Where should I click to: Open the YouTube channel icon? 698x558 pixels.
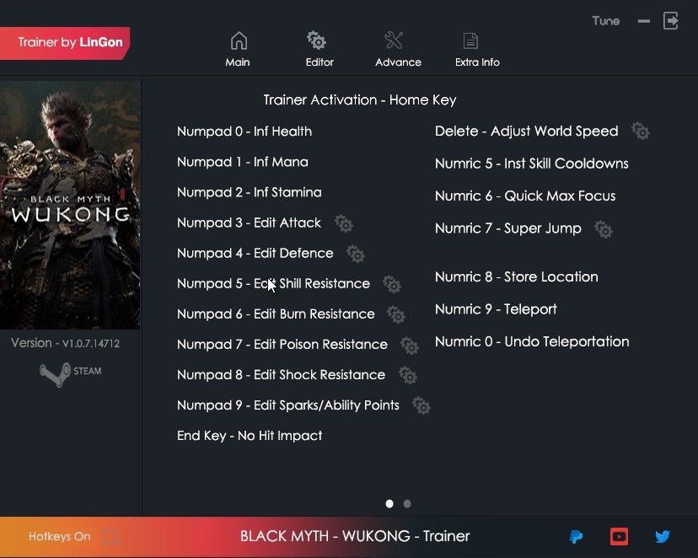[x=620, y=537]
